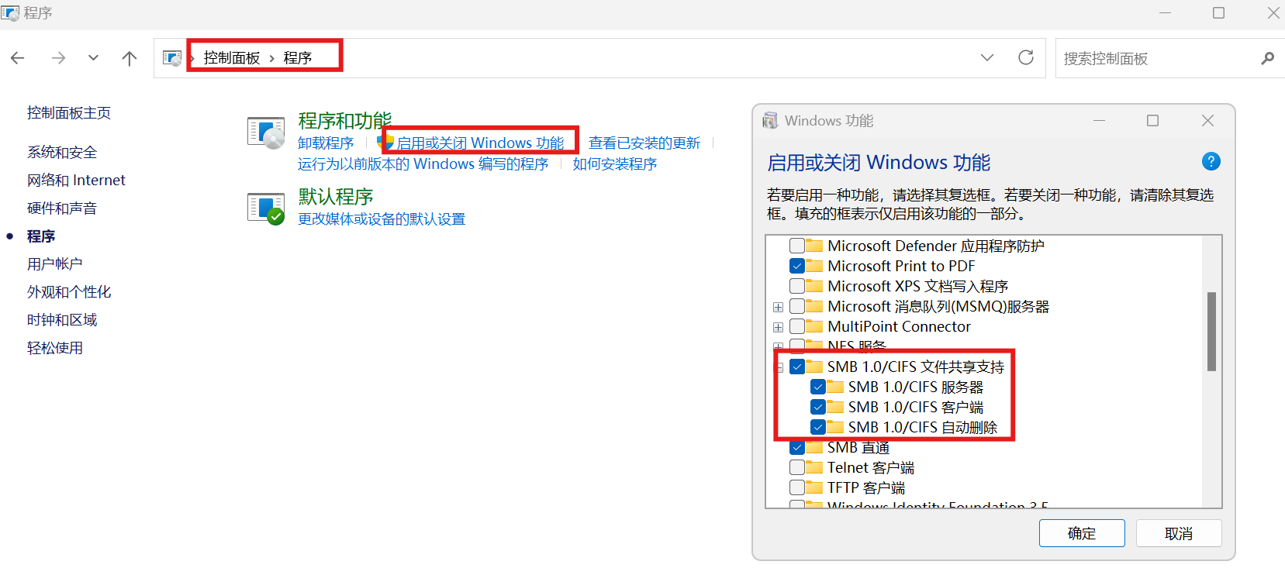Uncheck SMB 1.0/CIFS 自动删除 checkbox
The image size is (1285, 575).
click(817, 428)
